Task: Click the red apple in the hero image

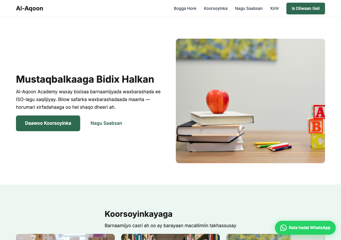Action: pos(218,101)
